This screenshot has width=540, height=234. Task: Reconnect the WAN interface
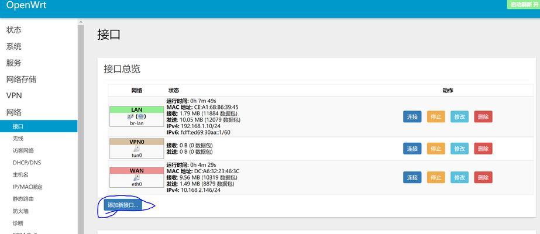412,178
